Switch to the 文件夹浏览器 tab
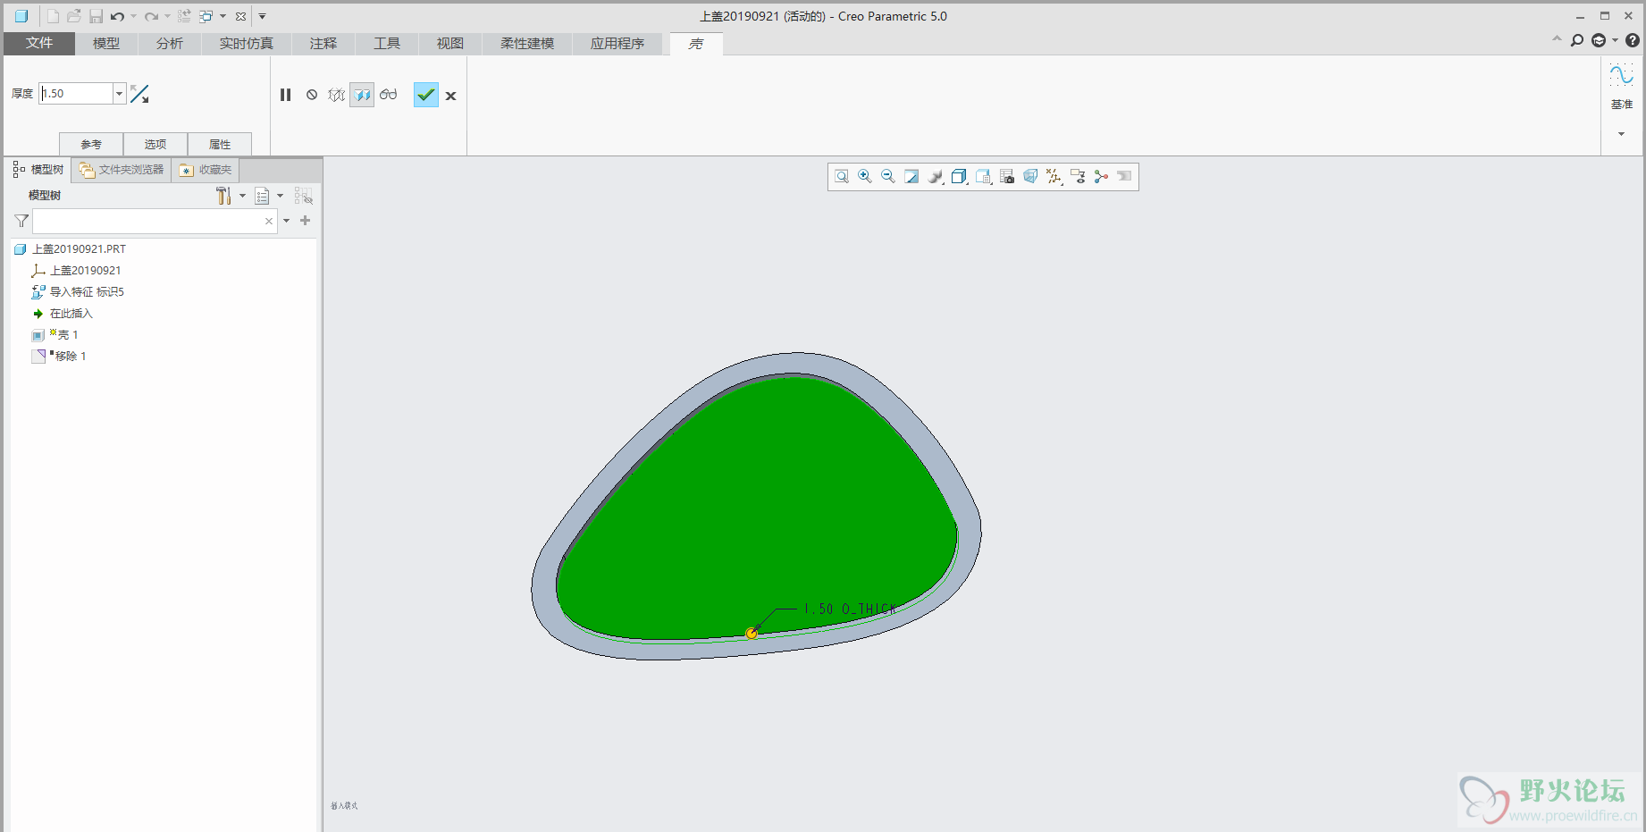This screenshot has height=832, width=1646. point(122,170)
